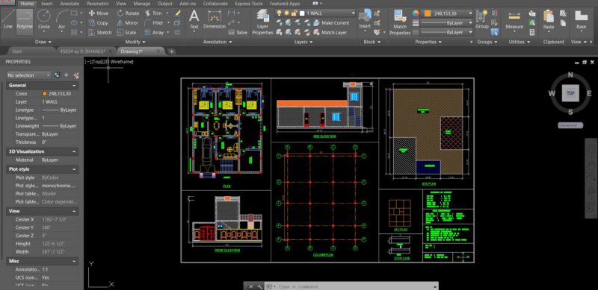Open the Manage ribbon tab

click(141, 4)
